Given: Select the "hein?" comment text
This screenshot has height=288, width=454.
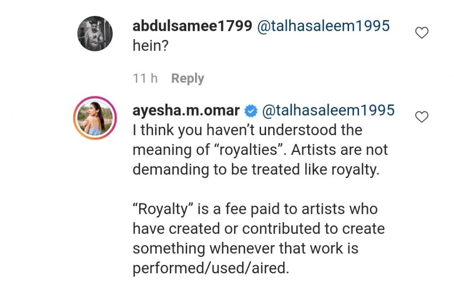Looking at the screenshot, I should [x=150, y=45].
